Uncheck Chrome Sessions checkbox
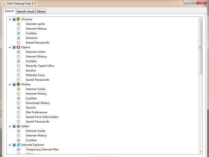The image size is (209, 157). coord(18,38)
